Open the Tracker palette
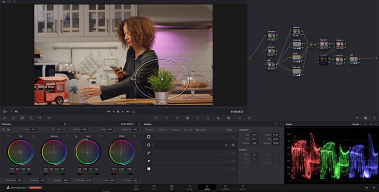The height and width of the screenshot is (192, 379). [198, 118]
